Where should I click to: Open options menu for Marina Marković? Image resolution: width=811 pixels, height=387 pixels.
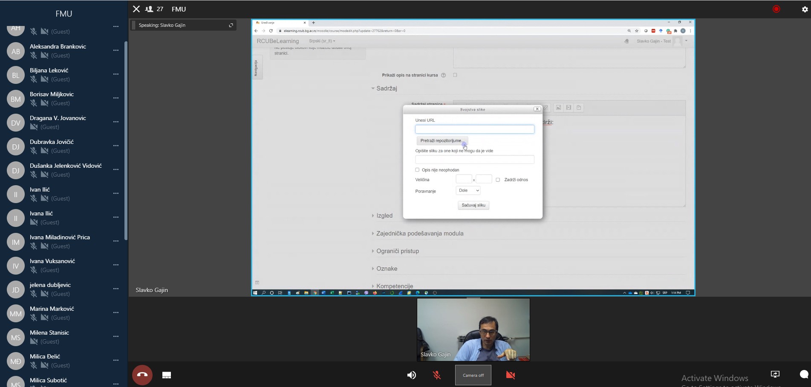point(116,312)
